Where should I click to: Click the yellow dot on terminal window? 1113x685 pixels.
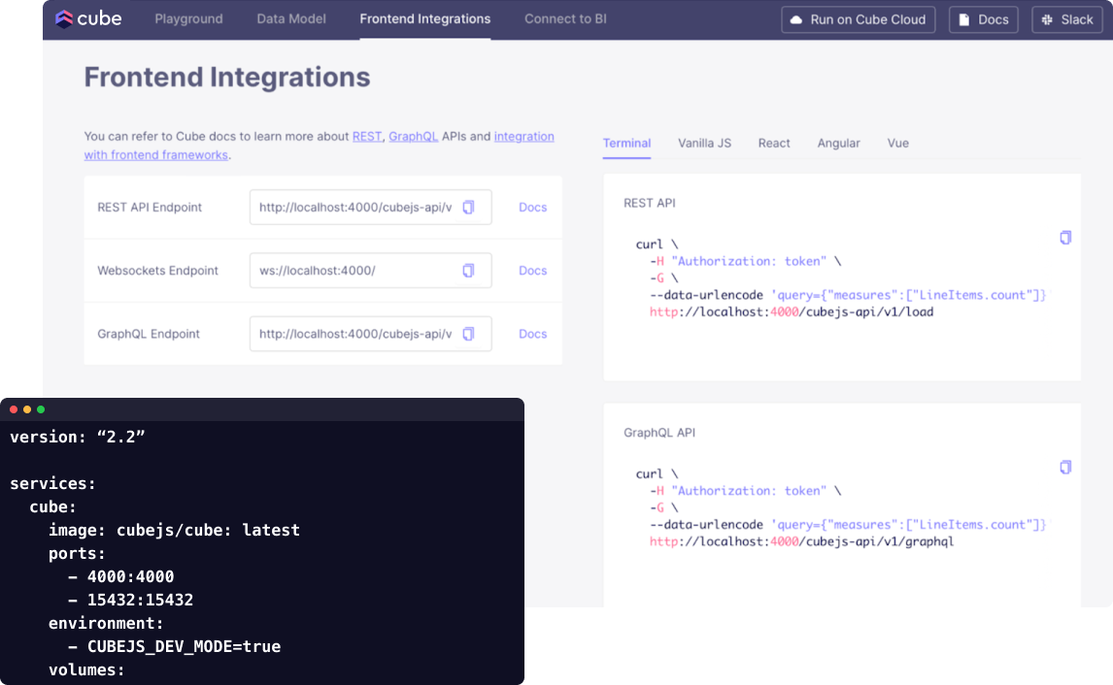click(27, 409)
